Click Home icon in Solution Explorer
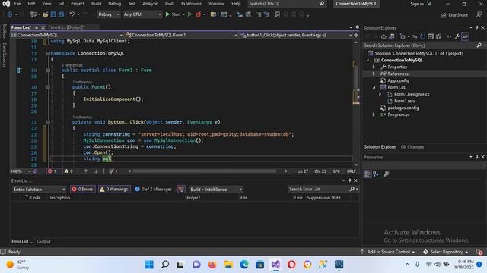 (x=384, y=37)
